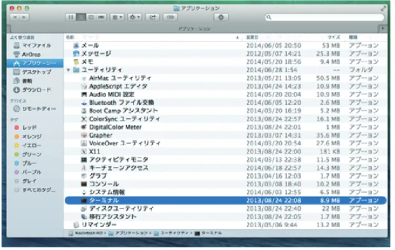Image resolution: width=395 pixels, height=250 pixels.
Task: Open the Action gear dropdown menu
Action: [135, 17]
